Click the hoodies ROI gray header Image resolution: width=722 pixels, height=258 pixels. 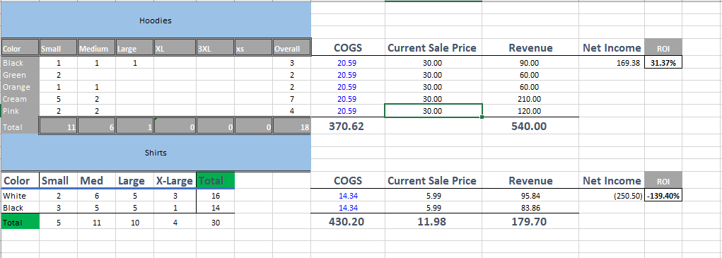point(663,48)
